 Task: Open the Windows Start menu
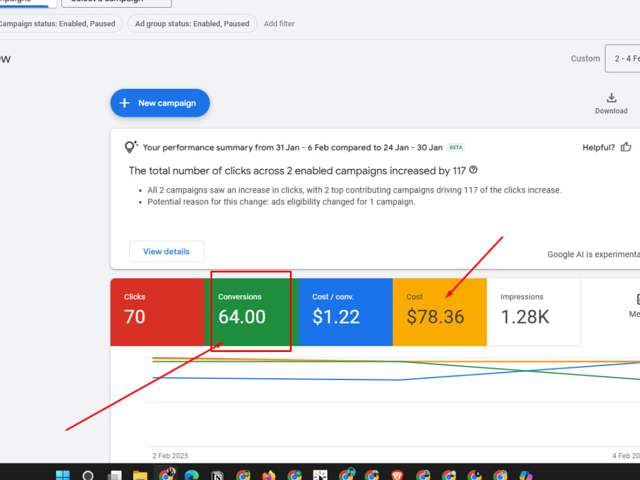click(63, 476)
